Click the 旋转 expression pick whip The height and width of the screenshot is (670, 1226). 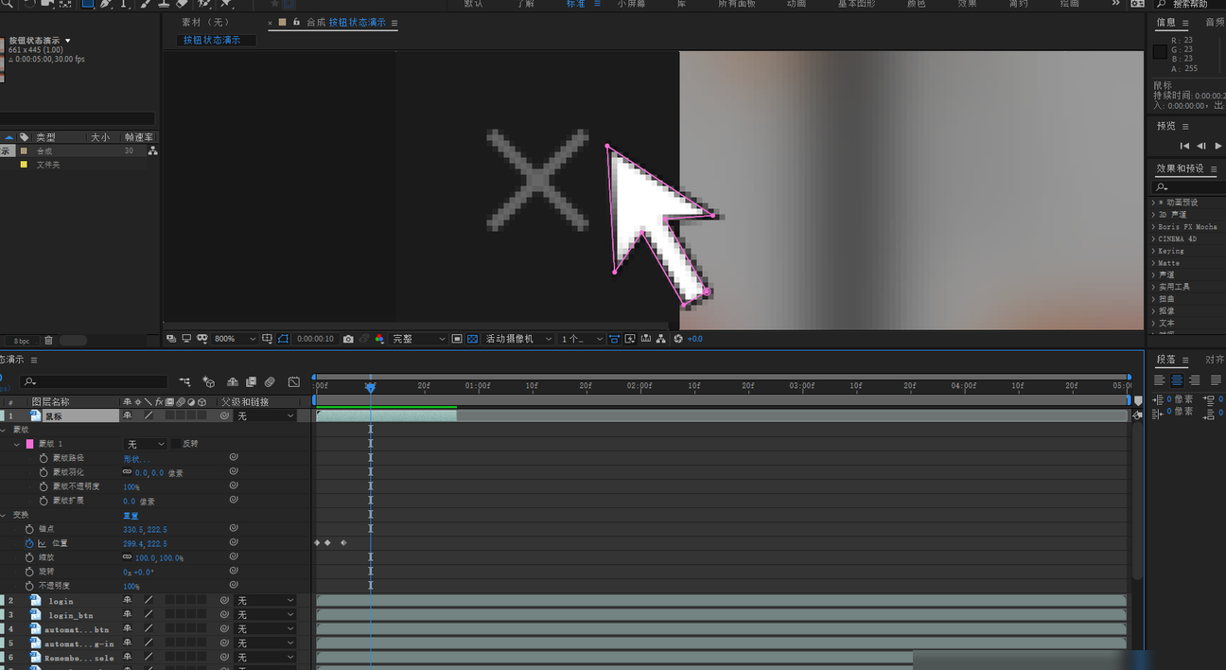pos(234,572)
